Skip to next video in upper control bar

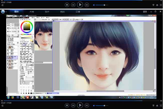pos(87,5)
